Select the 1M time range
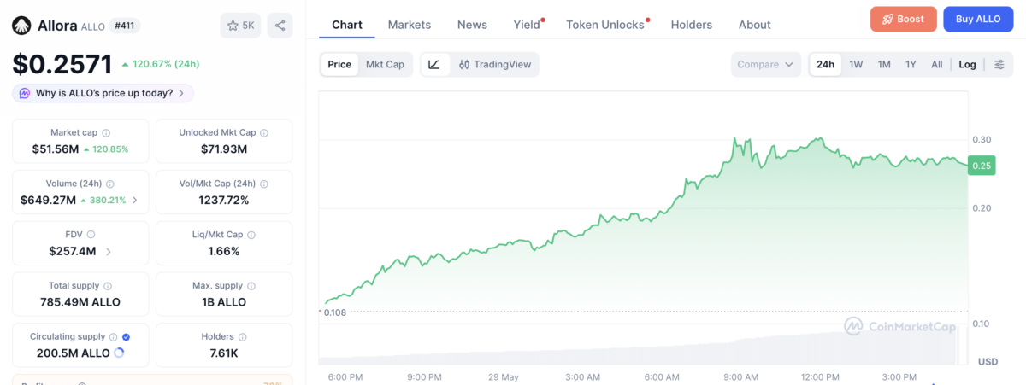1026x385 pixels. (884, 64)
